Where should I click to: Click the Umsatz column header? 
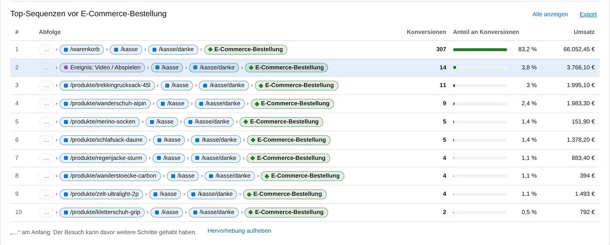tap(584, 32)
